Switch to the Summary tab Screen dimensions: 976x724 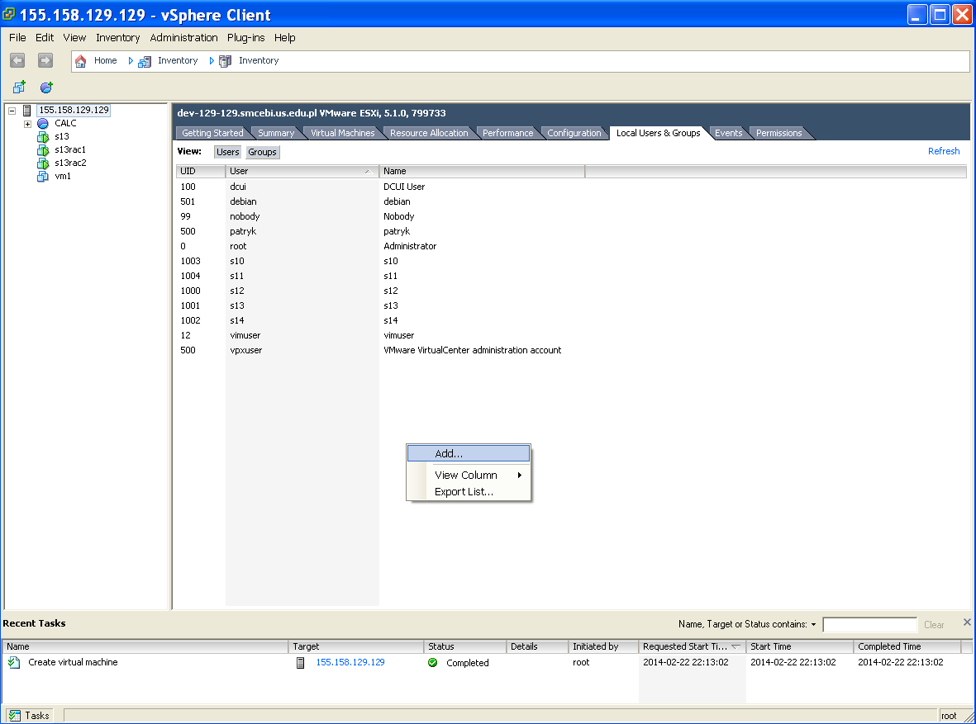[x=276, y=133]
